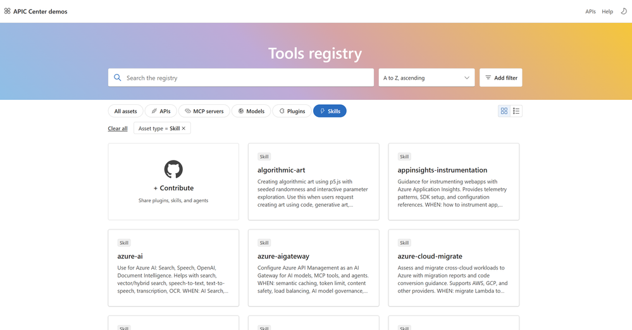Open the appinsights-instrumentation skill card
Image resolution: width=632 pixels, height=330 pixels.
(454, 181)
